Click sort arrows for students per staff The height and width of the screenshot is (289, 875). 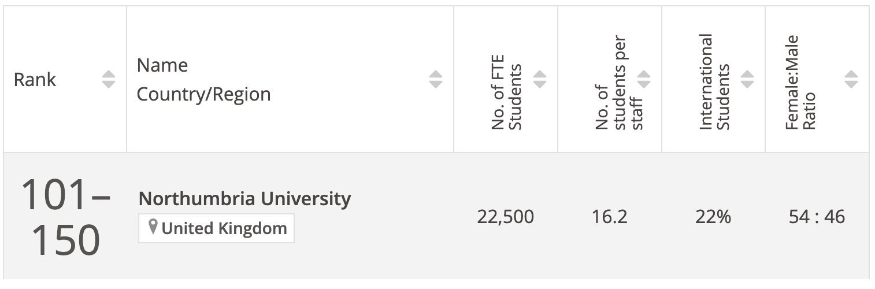click(644, 80)
